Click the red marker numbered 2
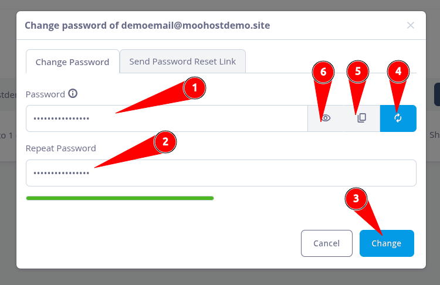Image resolution: width=440 pixels, height=285 pixels. (x=165, y=141)
